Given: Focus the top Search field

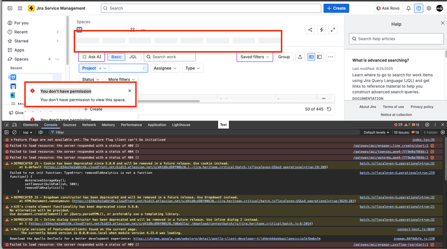Looking at the screenshot, I should [211, 8].
